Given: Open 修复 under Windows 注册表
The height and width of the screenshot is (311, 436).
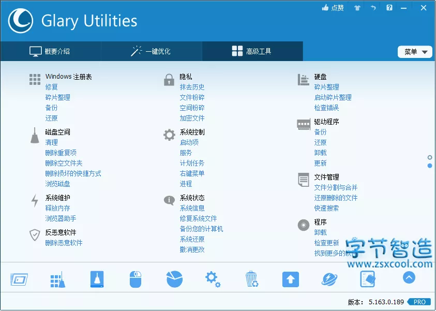Looking at the screenshot, I should 51,87.
